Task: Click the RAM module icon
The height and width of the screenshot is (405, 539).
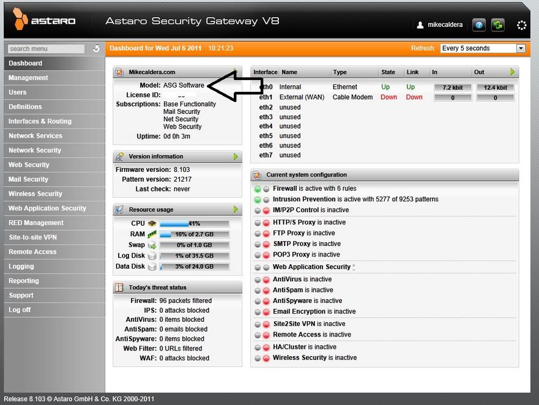Action: pos(152,234)
